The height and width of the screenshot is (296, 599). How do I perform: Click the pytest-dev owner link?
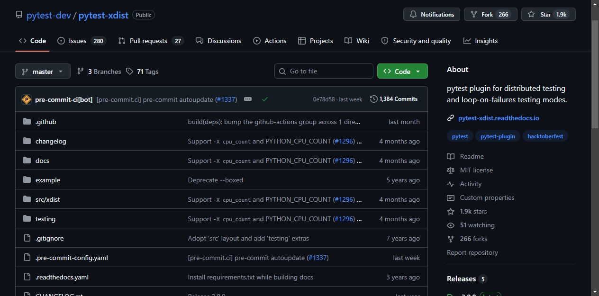click(x=49, y=15)
